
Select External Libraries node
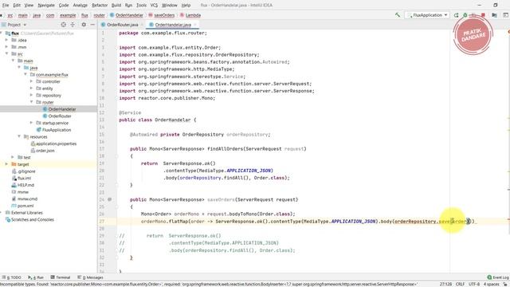[26, 213]
